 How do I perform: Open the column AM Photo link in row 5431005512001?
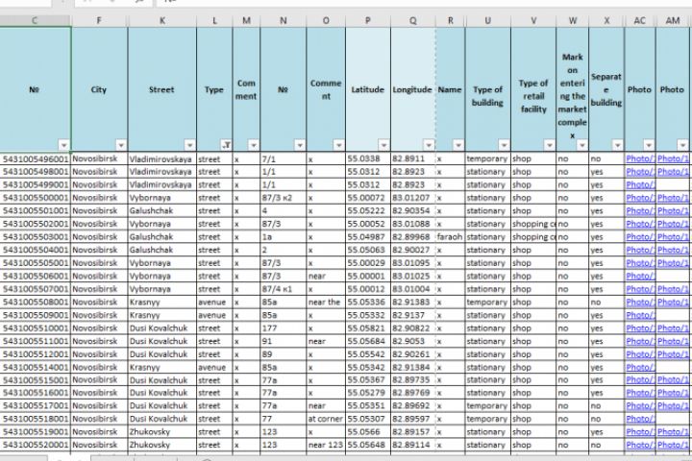(x=673, y=354)
